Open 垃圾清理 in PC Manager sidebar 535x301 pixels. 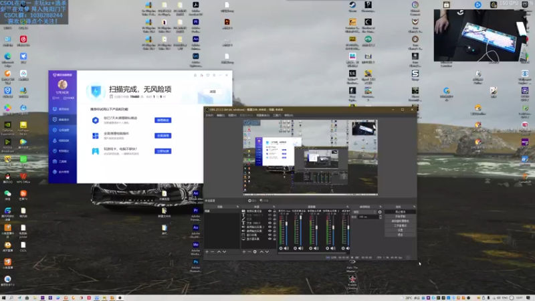coord(62,130)
